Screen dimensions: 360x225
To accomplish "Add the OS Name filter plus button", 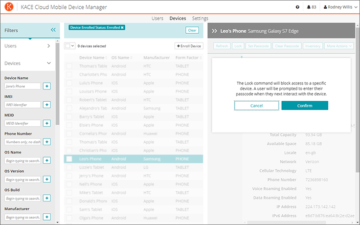I will click(47, 160).
